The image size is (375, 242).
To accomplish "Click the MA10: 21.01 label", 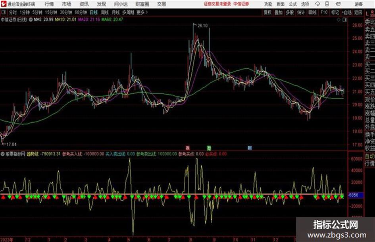I will tap(65, 19).
